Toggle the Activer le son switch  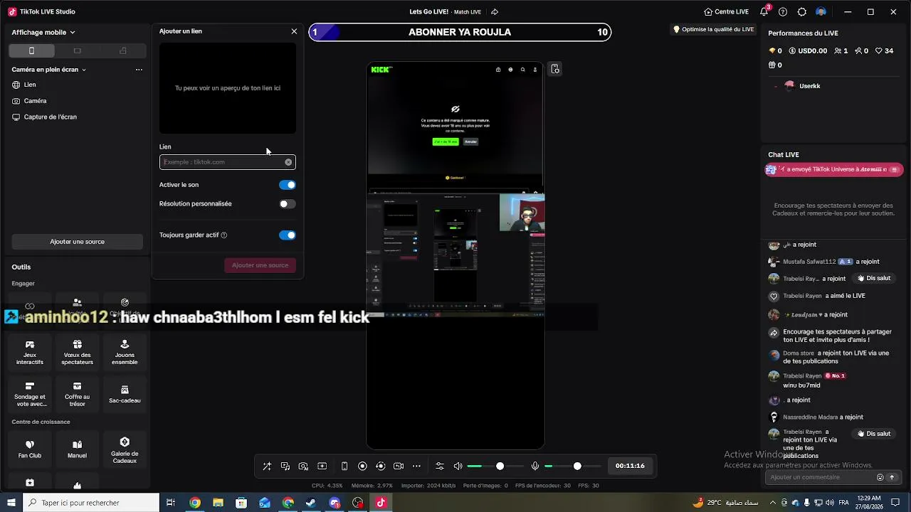coord(288,185)
